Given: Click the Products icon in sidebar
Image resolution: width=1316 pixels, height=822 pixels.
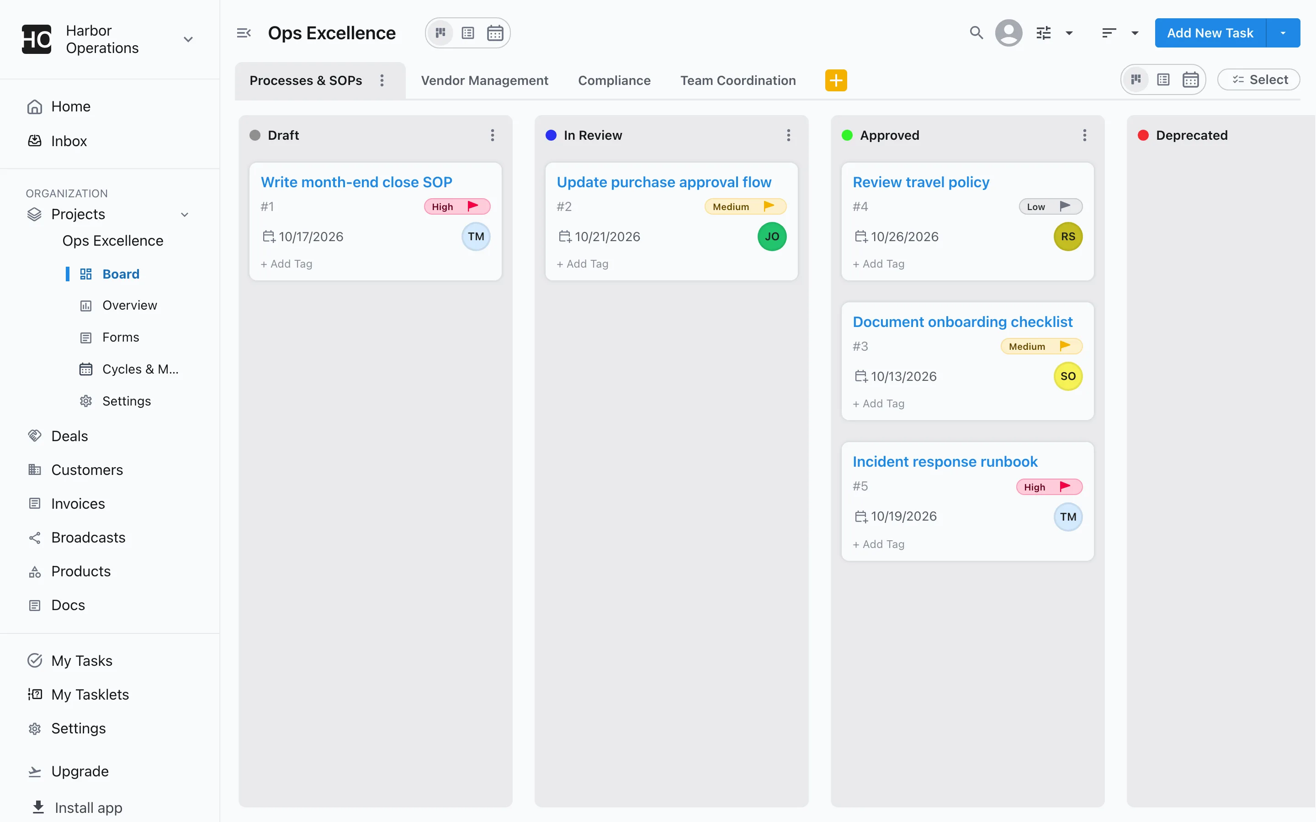Looking at the screenshot, I should (35, 571).
